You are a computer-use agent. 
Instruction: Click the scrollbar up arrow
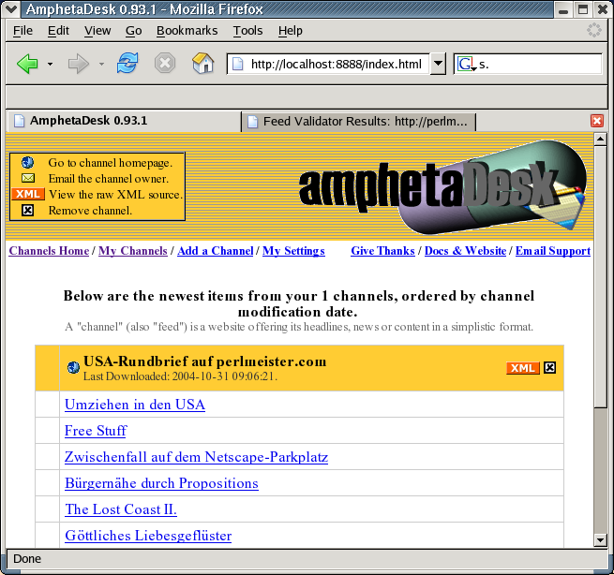[600, 139]
